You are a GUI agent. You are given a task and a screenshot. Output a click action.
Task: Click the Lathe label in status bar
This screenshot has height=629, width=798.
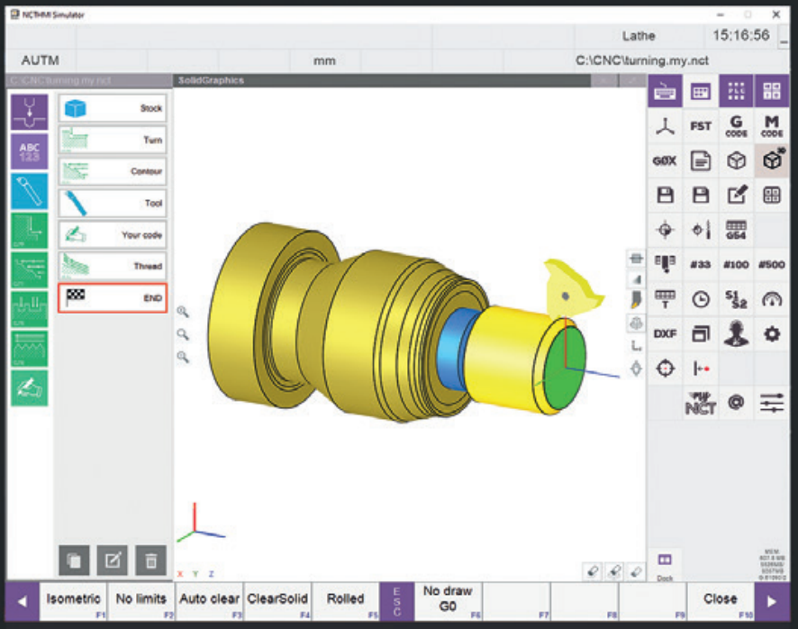[639, 36]
